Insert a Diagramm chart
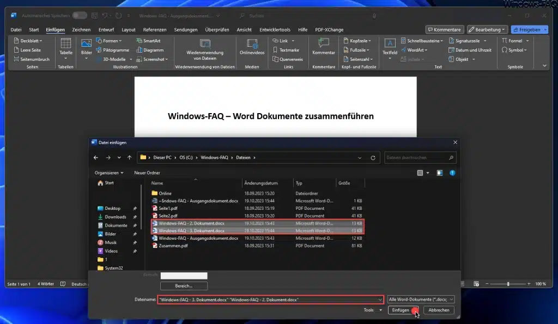558x324 pixels. pyautogui.click(x=150, y=50)
